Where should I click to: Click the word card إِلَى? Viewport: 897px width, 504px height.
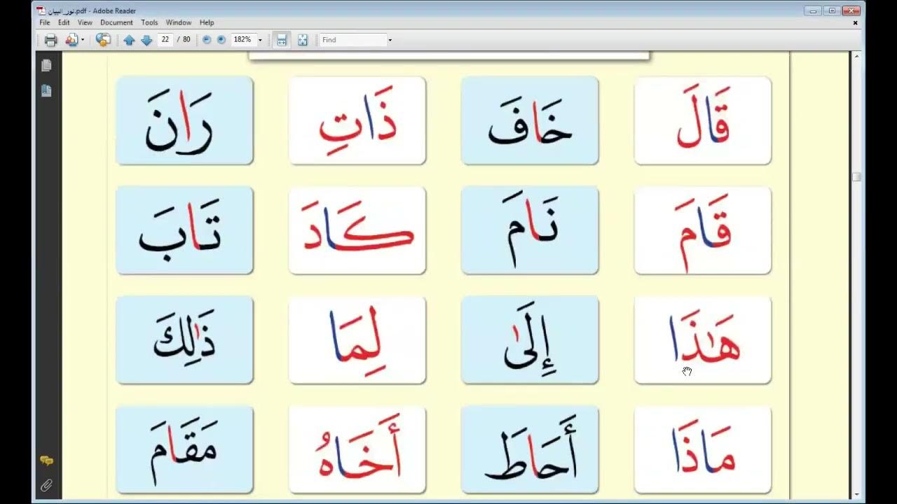coord(530,339)
